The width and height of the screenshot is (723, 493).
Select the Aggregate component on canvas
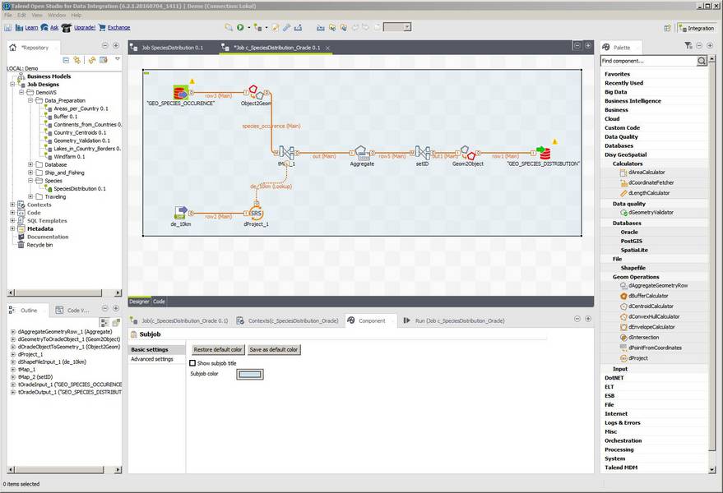pyautogui.click(x=360, y=153)
